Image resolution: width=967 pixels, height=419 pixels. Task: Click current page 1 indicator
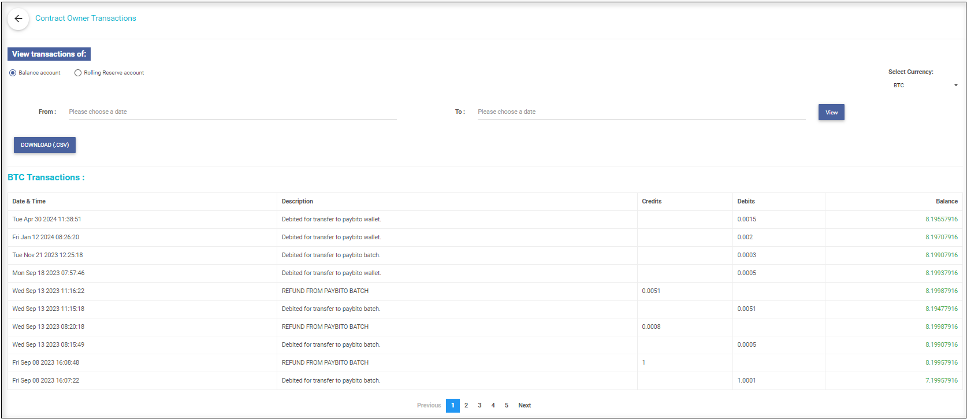453,405
